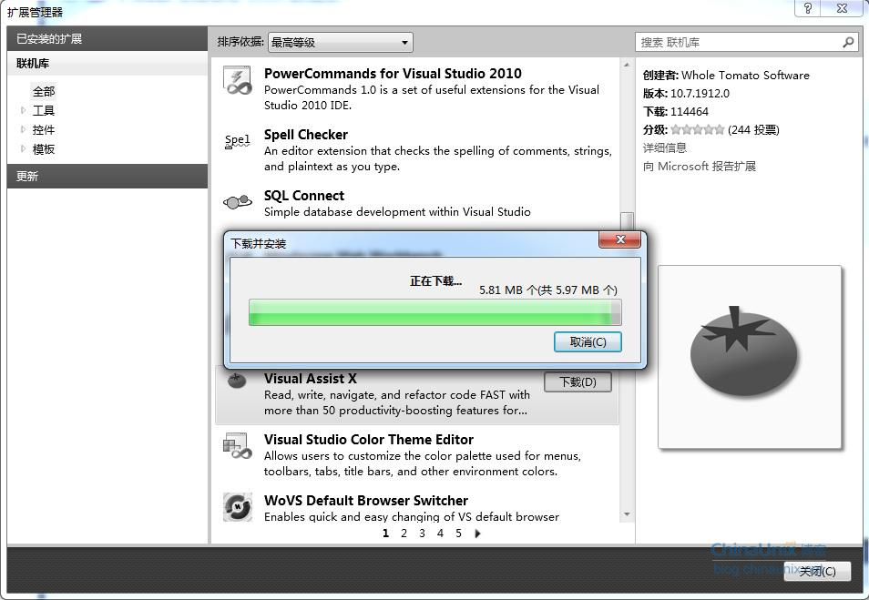Click the WoVS Default Browser Switcher icon
This screenshot has width=869, height=600.
click(237, 507)
